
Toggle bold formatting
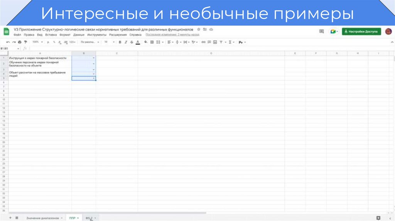coord(120,42)
